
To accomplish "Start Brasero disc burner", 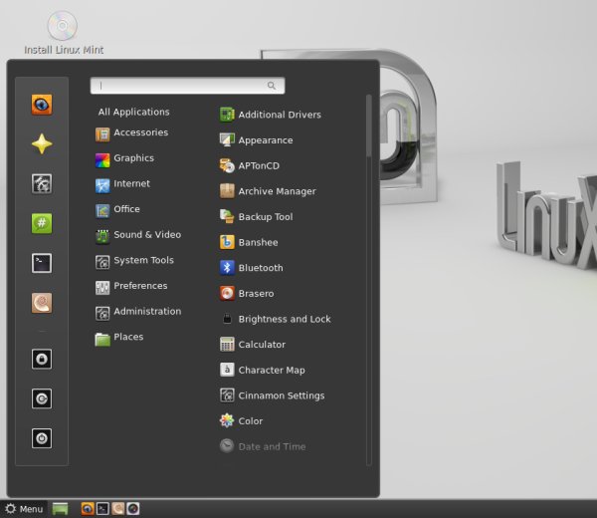I will click(x=255, y=294).
